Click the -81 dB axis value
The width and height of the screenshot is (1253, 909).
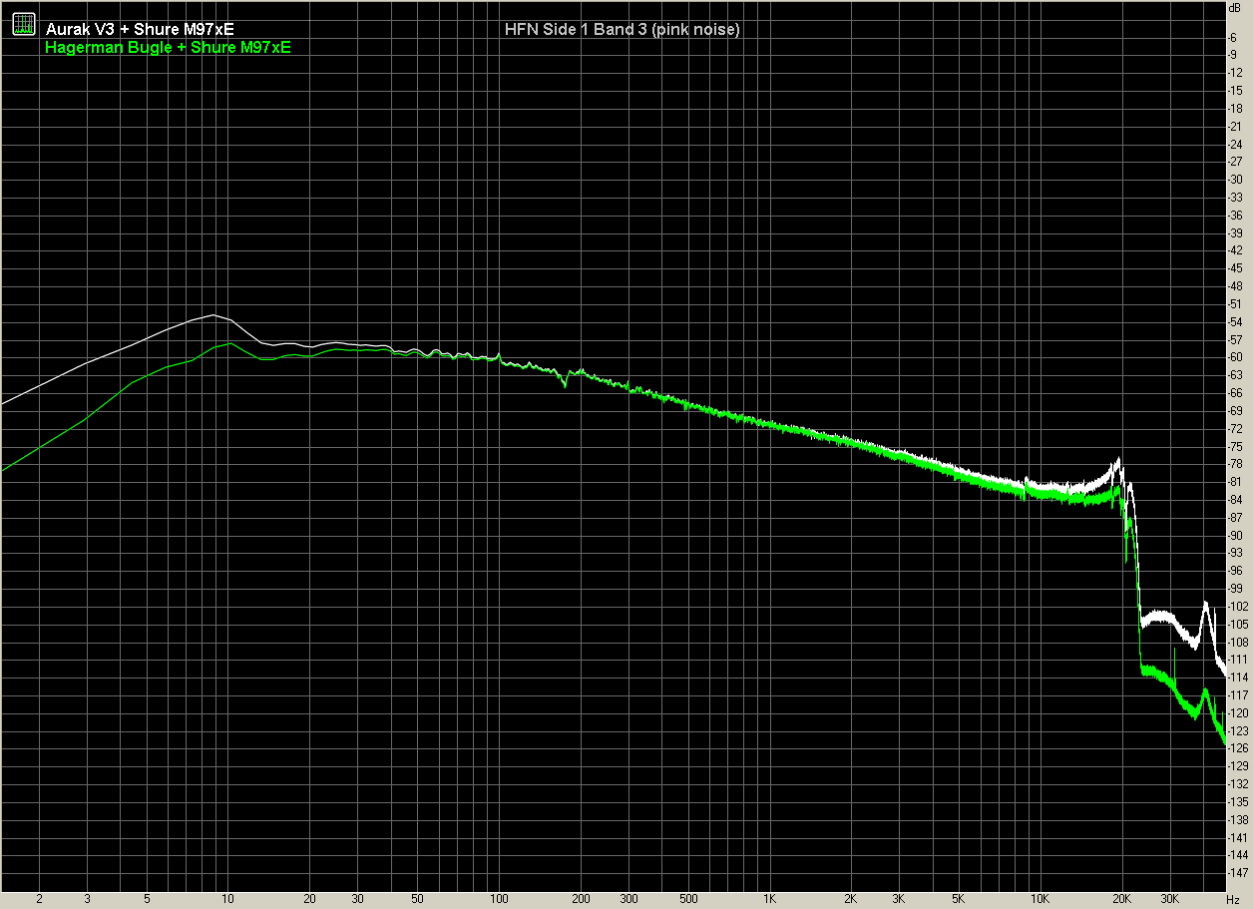coord(1236,481)
